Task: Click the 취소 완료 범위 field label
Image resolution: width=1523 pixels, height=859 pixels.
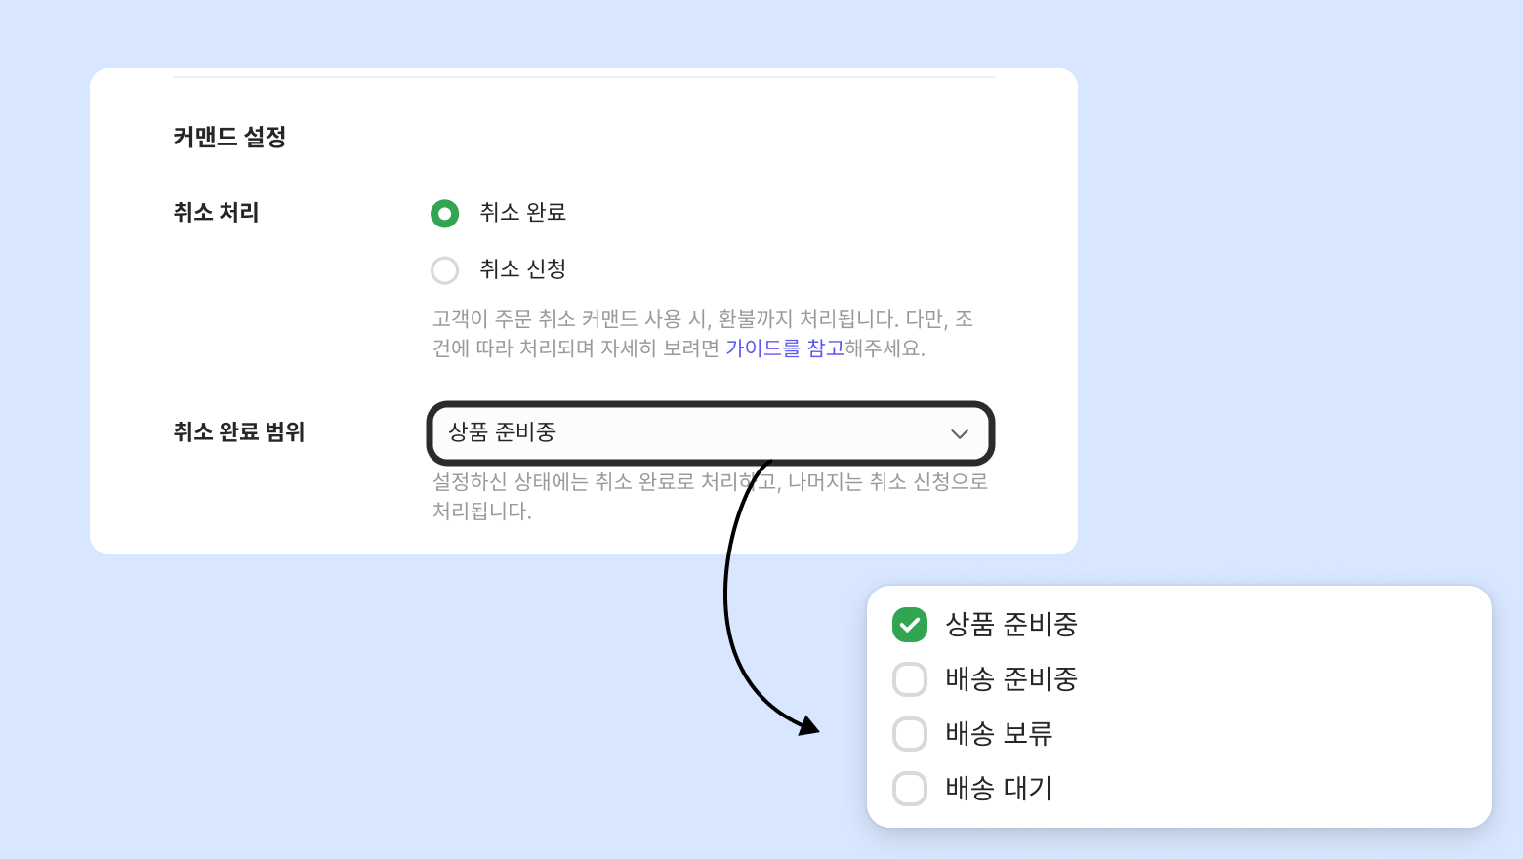Action: point(239,432)
